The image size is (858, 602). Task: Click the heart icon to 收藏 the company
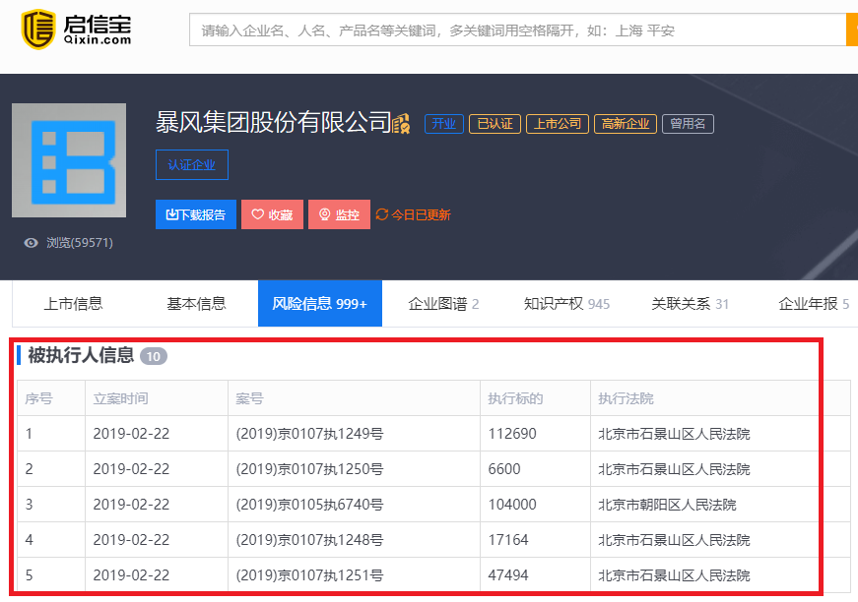258,214
